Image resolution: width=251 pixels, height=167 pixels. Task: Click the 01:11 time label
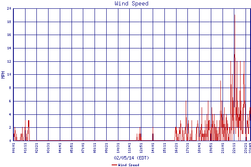click(x=25, y=148)
